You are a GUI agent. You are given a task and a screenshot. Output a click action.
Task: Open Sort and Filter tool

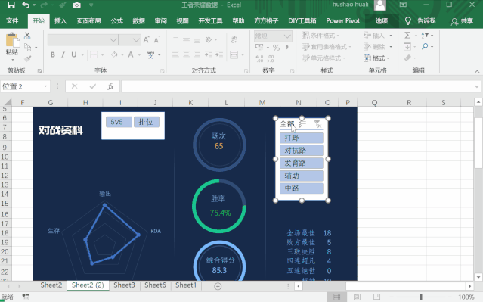[x=425, y=35]
